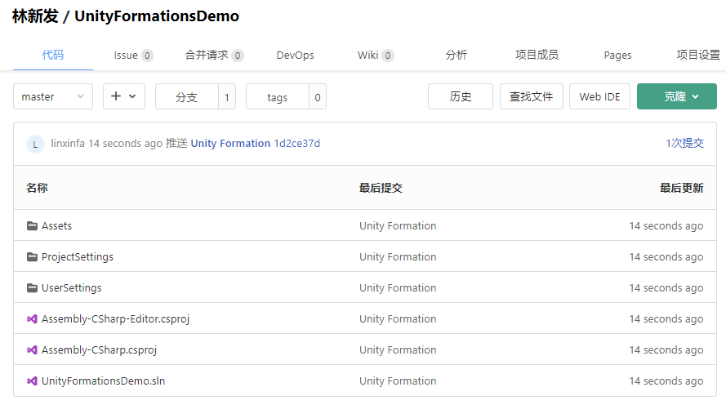Click the Assets folder icon
This screenshot has height=405, width=726.
click(x=32, y=226)
